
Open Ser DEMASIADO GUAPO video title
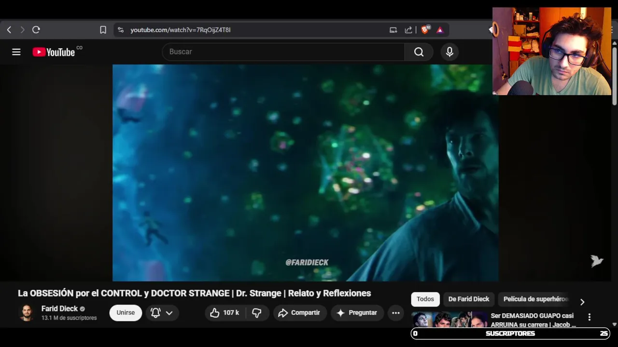[533, 320]
